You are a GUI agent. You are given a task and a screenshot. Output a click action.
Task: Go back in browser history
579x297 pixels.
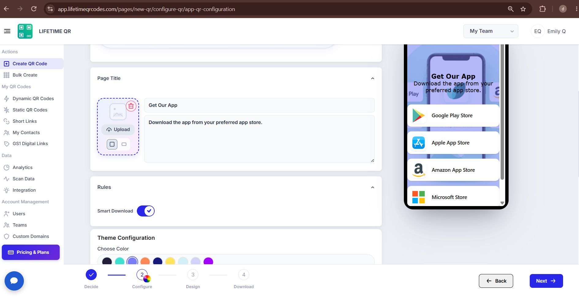point(6,9)
